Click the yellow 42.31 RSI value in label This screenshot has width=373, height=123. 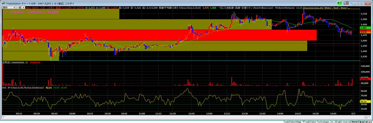(x=48, y=88)
